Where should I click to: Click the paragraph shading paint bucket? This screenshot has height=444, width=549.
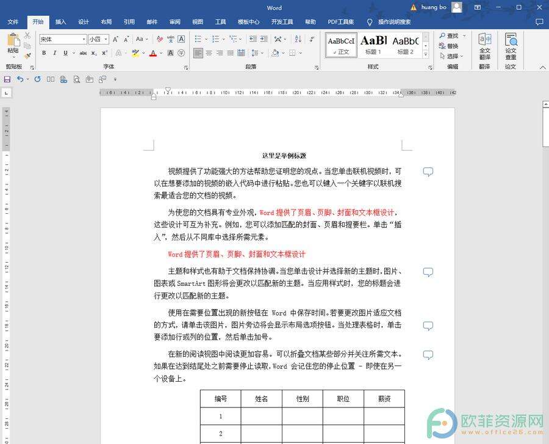275,53
